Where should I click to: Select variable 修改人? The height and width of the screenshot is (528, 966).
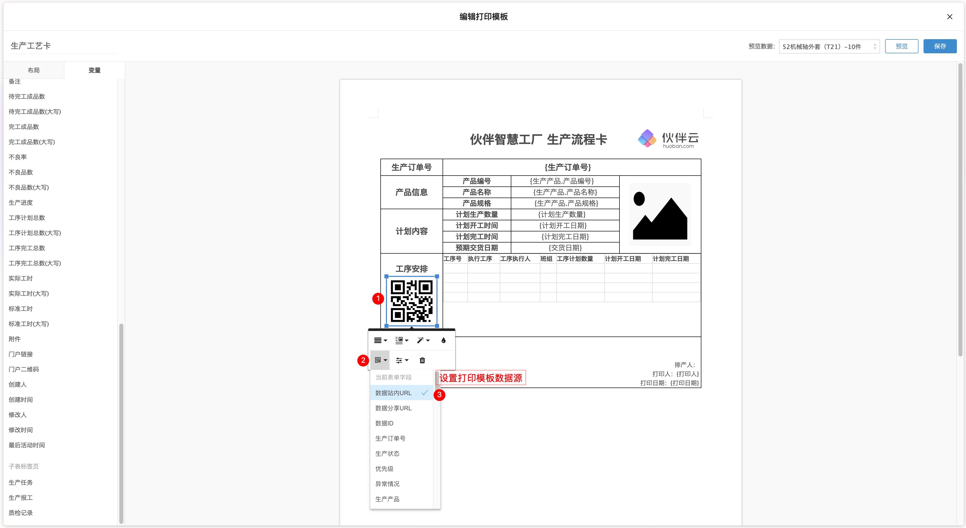[x=18, y=415]
